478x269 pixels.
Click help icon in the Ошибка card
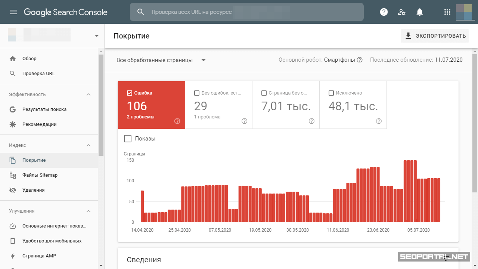[177, 121]
